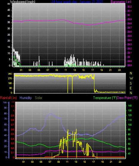The width and height of the screenshot is (139, 166).
Task: Click the magenta "Dew Point (°F)" legend label
Action: pyautogui.click(x=127, y=98)
